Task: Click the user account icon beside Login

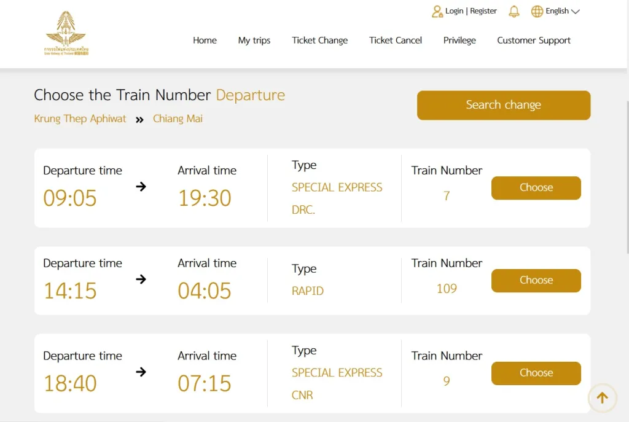Action: click(x=437, y=11)
